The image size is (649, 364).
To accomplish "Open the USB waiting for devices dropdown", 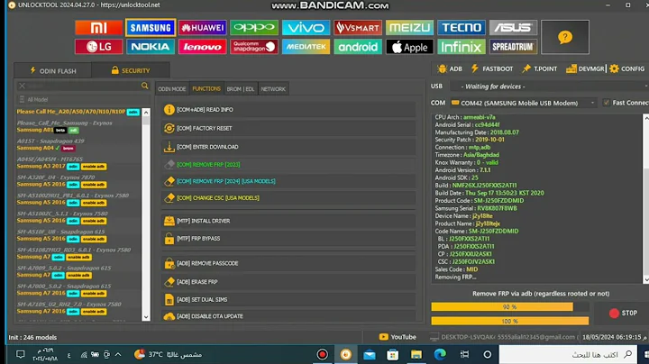I will pos(551,86).
